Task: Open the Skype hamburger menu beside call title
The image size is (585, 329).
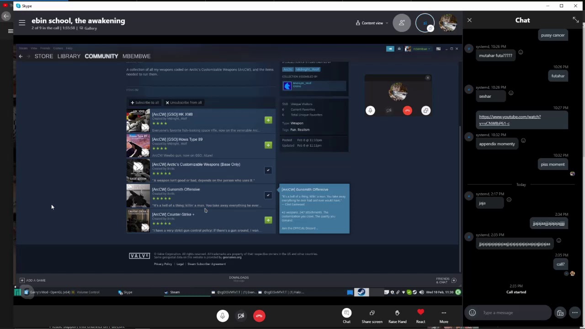Action: (22, 22)
